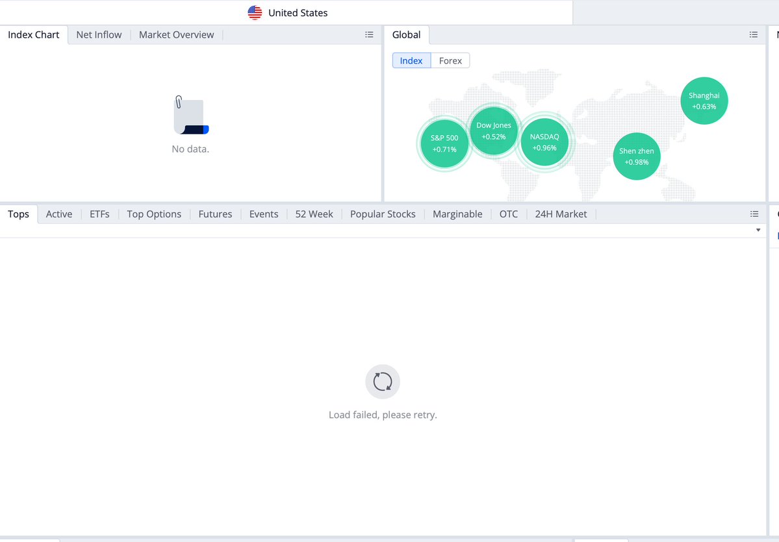
Task: Click the Dow Jones index bubble
Action: click(x=494, y=131)
